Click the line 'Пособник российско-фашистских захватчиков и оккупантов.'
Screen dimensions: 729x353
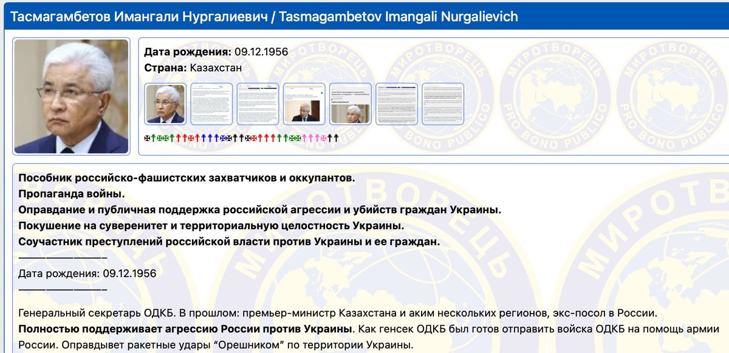(x=187, y=178)
